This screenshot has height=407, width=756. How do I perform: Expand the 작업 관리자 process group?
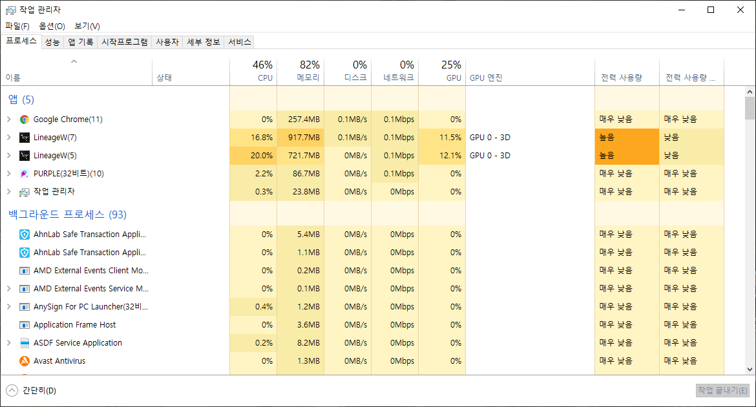pos(8,191)
